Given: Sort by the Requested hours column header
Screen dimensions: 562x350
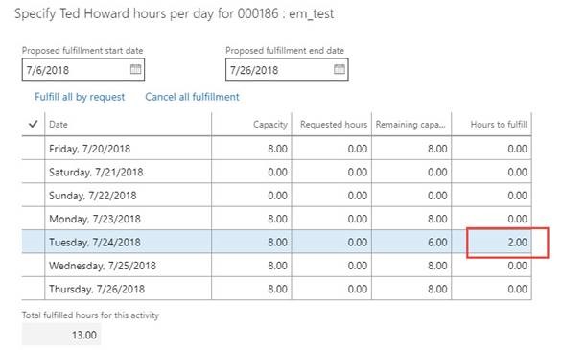Looking at the screenshot, I should [x=332, y=124].
